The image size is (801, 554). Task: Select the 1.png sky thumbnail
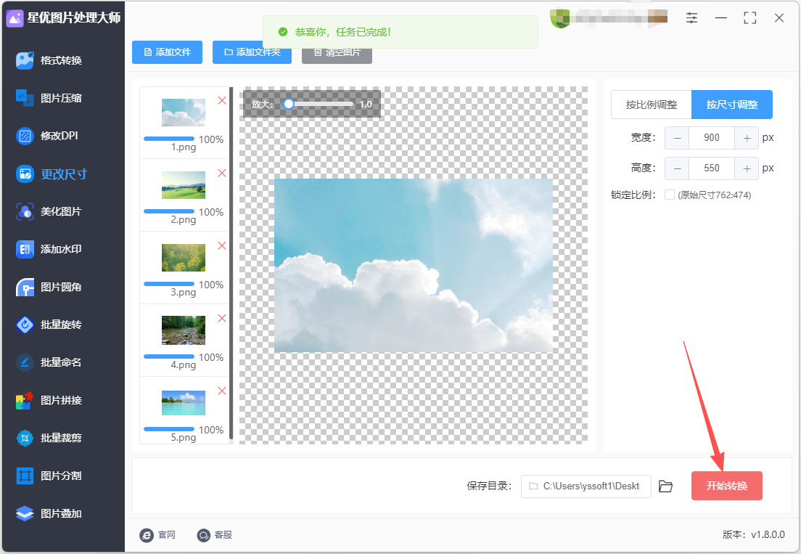[184, 113]
